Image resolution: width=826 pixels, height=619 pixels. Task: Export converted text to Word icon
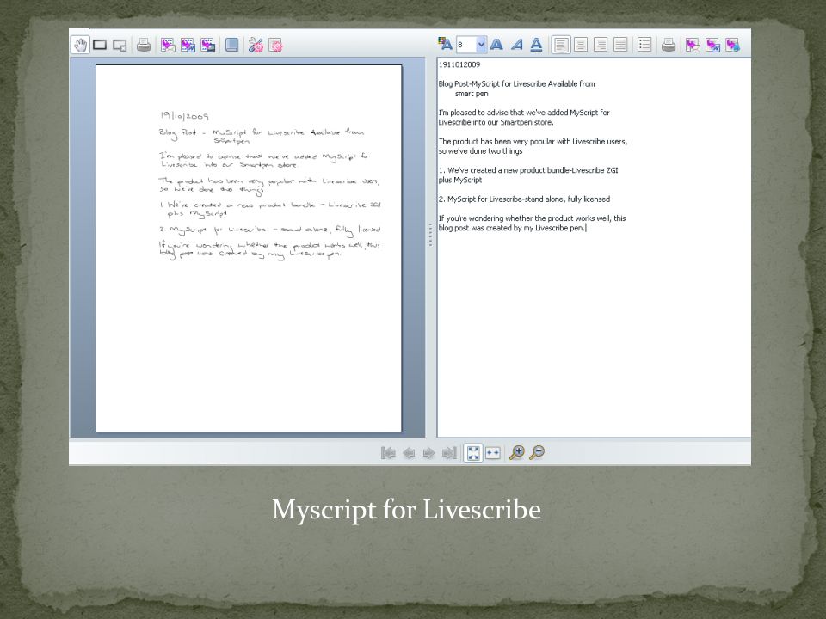[x=712, y=45]
